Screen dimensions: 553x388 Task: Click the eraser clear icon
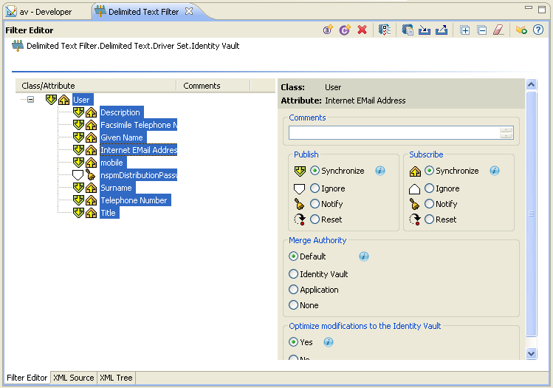point(498,30)
